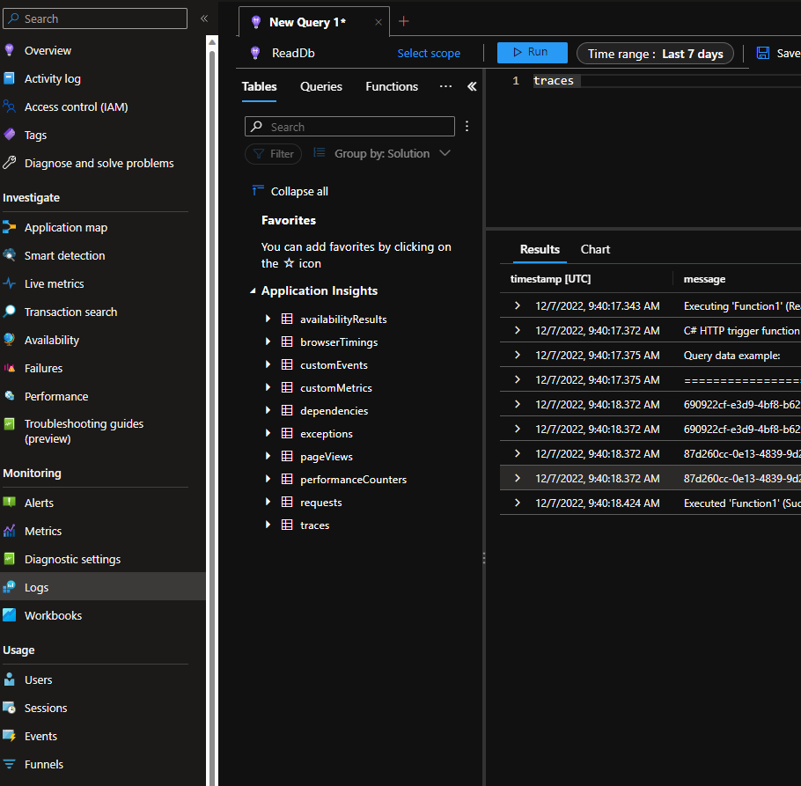This screenshot has width=801, height=786.
Task: Click the Failures icon
Action: [x=9, y=368]
